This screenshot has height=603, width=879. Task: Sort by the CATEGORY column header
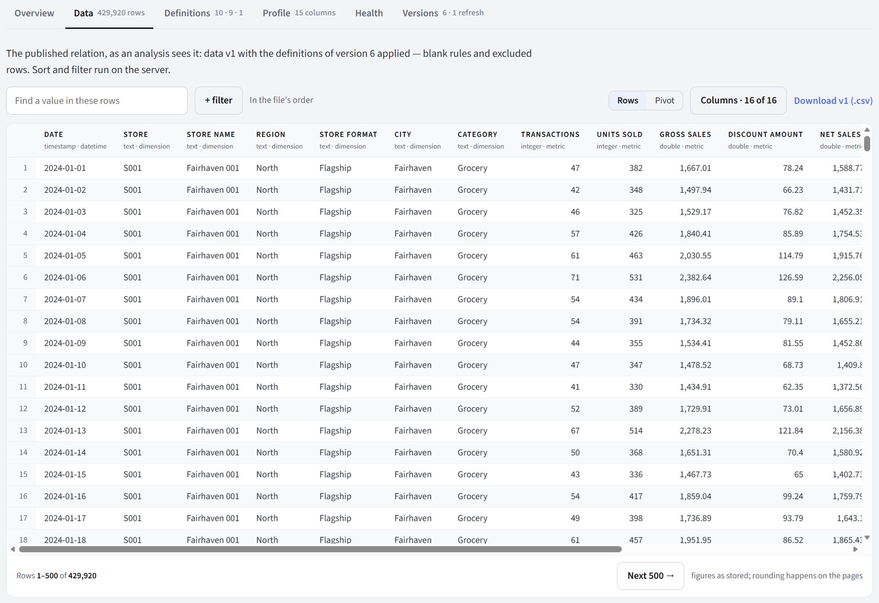[x=477, y=134]
